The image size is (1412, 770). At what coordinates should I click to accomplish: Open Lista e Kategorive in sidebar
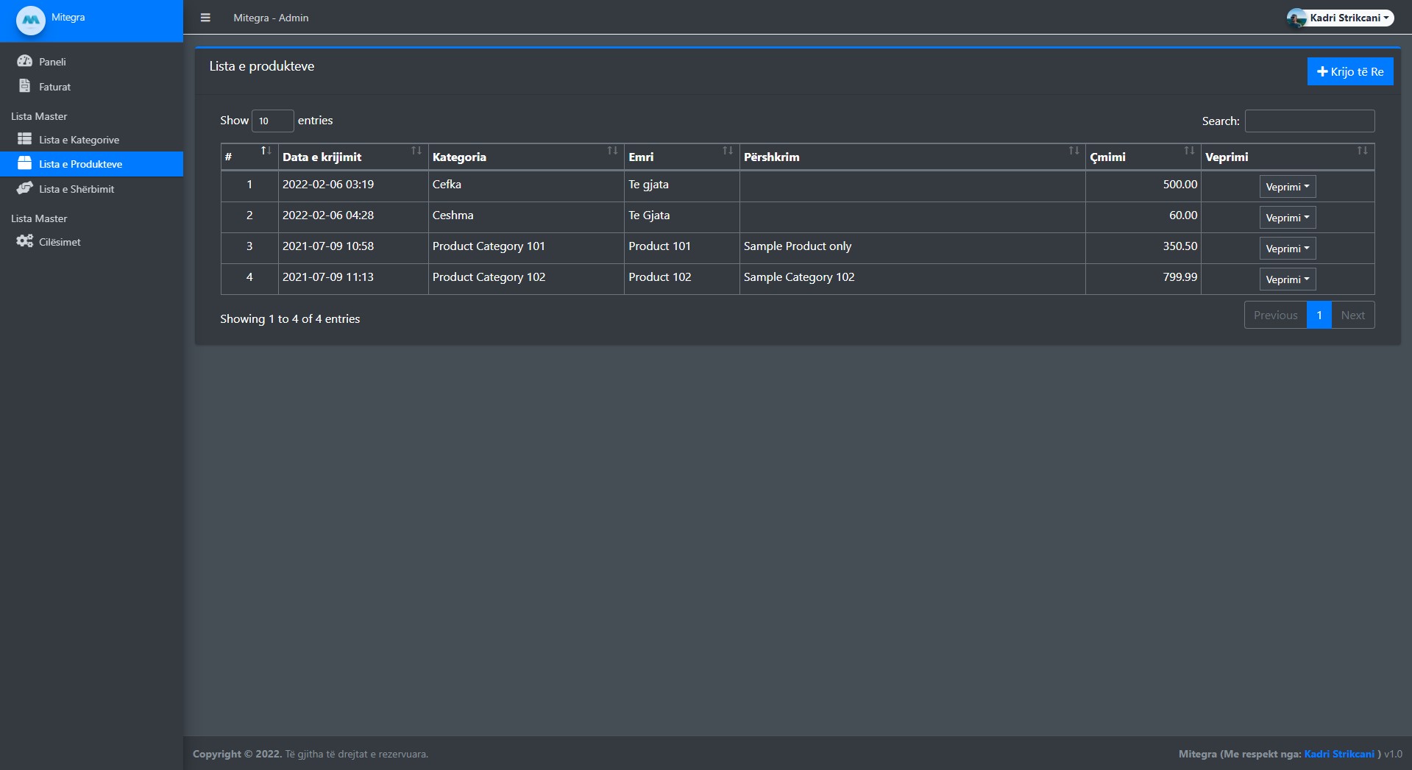tap(79, 140)
